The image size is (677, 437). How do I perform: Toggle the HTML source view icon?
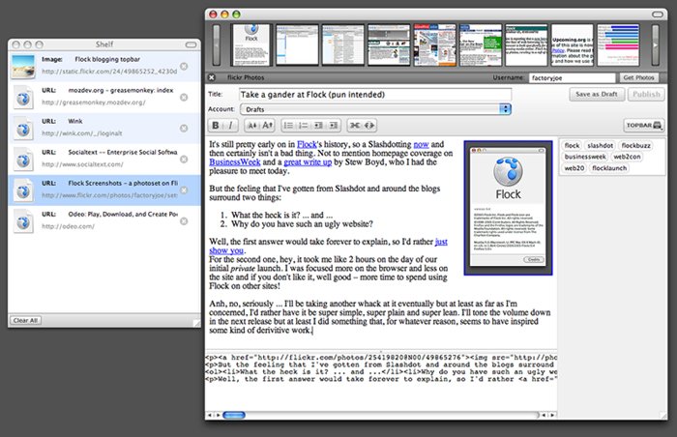click(369, 126)
